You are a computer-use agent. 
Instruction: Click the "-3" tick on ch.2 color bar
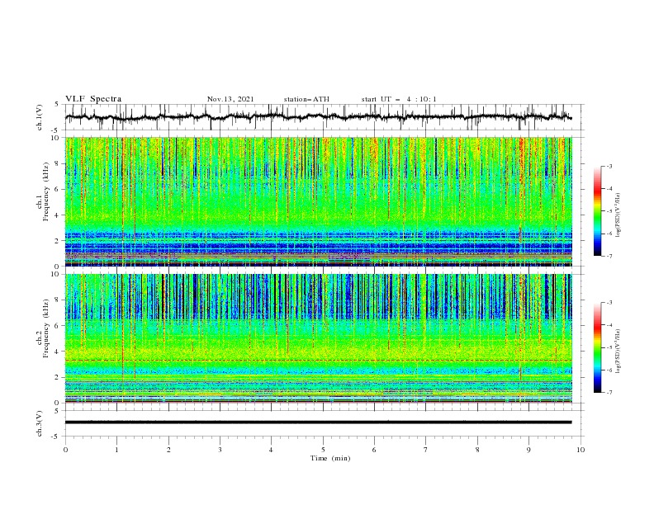(x=609, y=303)
